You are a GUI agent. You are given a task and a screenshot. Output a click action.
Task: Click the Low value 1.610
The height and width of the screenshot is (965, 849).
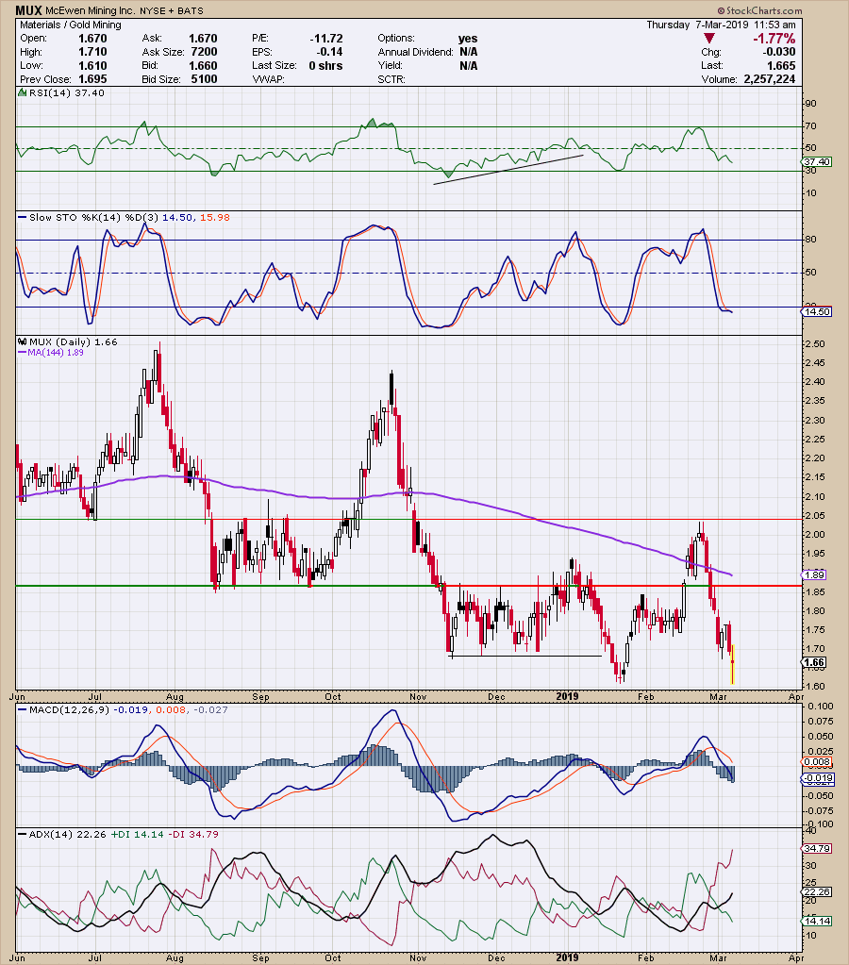point(92,65)
